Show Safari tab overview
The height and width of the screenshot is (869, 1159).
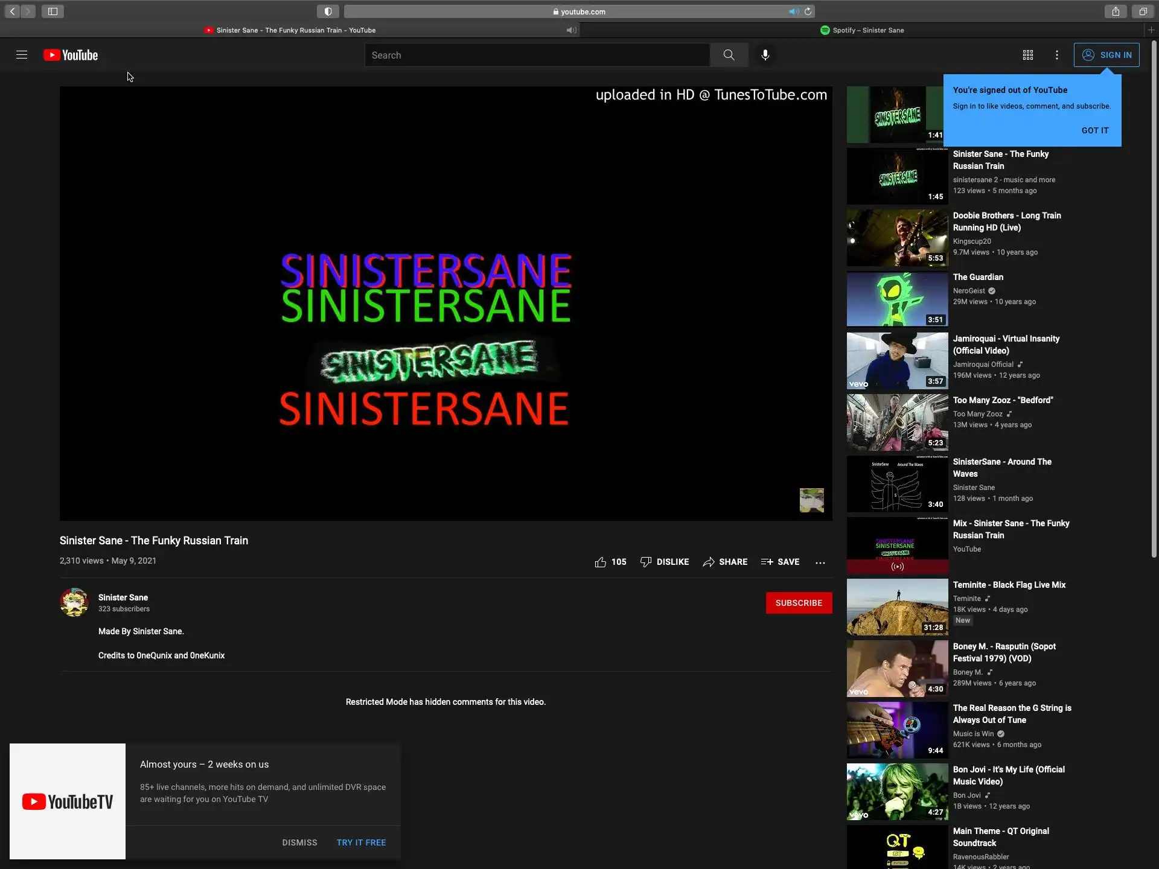point(1143,11)
